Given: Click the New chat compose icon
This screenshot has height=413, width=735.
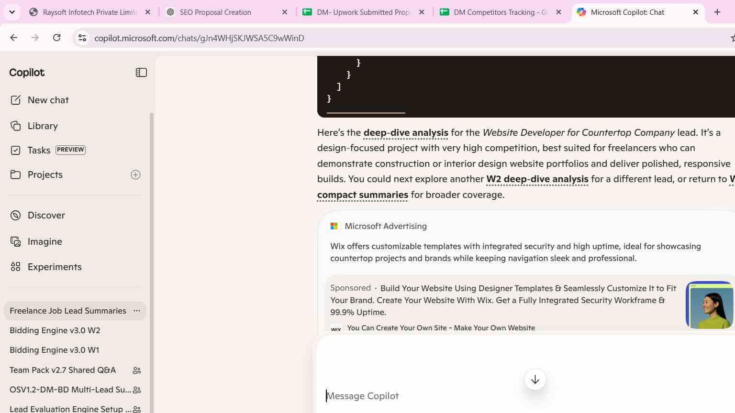Looking at the screenshot, I should (x=16, y=100).
